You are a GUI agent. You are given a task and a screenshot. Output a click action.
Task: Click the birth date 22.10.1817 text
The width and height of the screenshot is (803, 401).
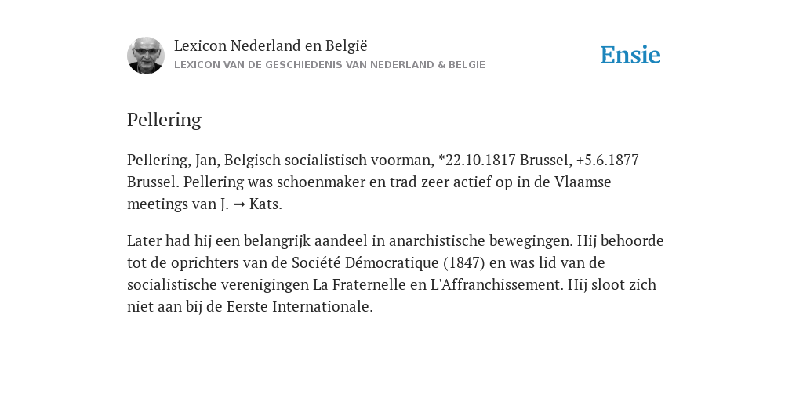point(480,160)
